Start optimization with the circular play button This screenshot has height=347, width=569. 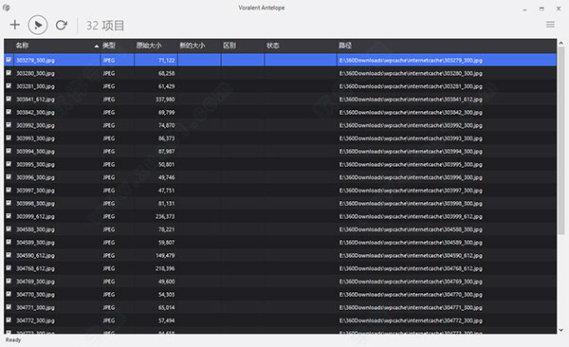click(x=38, y=25)
